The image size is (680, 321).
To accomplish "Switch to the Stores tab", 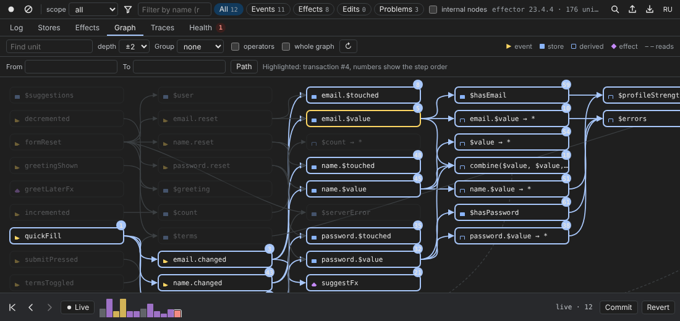I will [x=49, y=28].
